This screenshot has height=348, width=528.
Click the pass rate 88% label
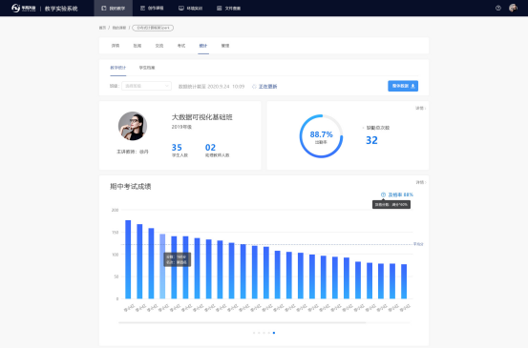401,194
